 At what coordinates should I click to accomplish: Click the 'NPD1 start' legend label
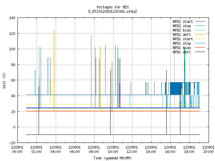tap(183, 39)
